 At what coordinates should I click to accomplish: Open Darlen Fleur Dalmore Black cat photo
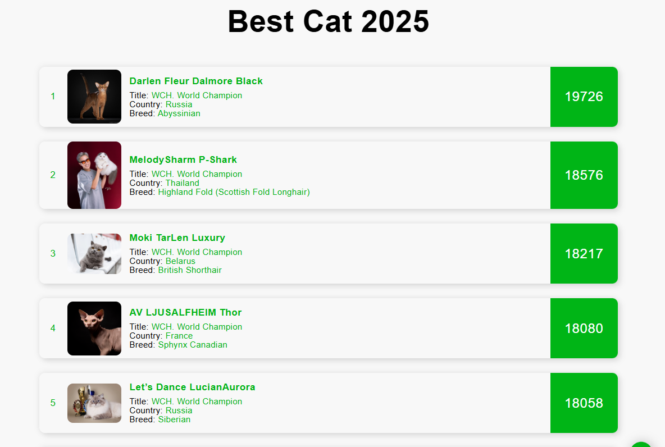[94, 97]
